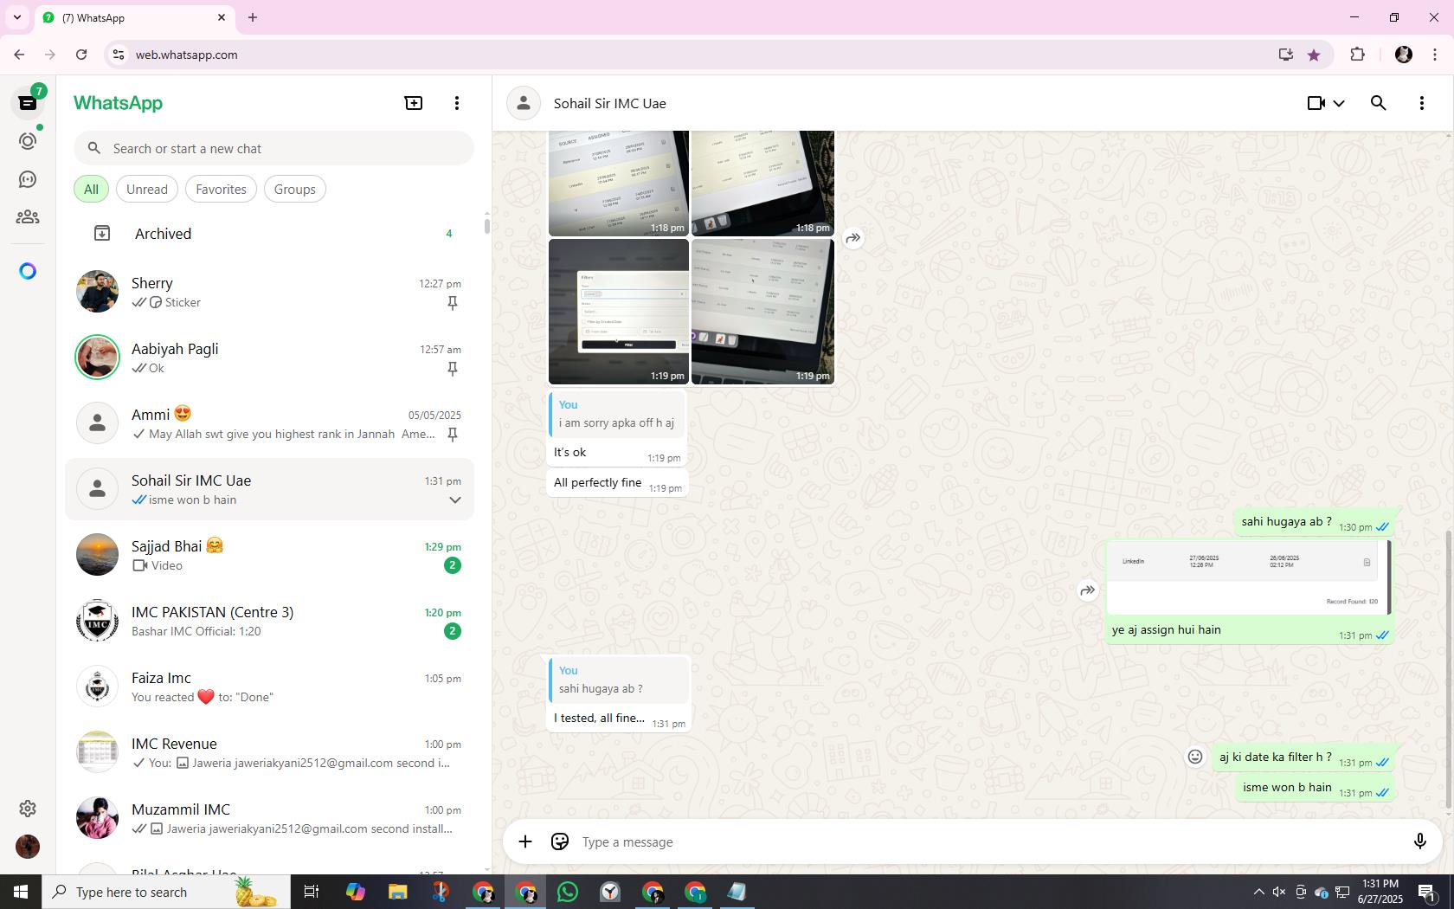The height and width of the screenshot is (909, 1454).
Task: Open the Communities icon
Action: [x=28, y=217]
